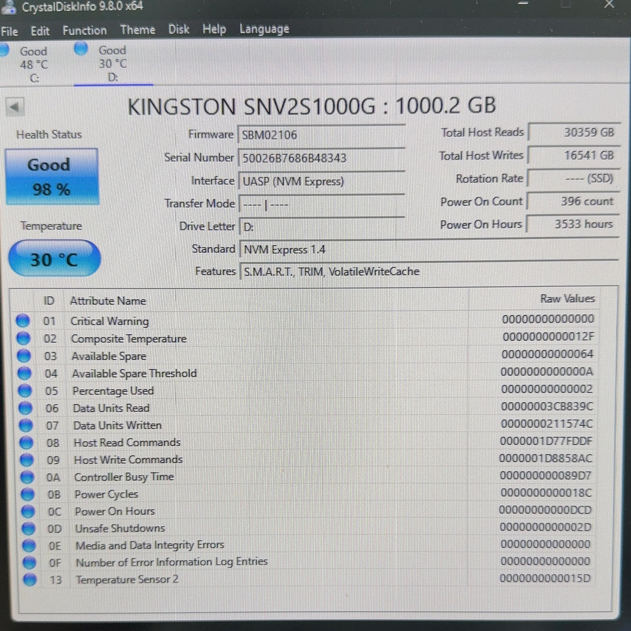This screenshot has height=631, width=631.
Task: Click the blue health dot of drive D: tab
Action: 81,49
